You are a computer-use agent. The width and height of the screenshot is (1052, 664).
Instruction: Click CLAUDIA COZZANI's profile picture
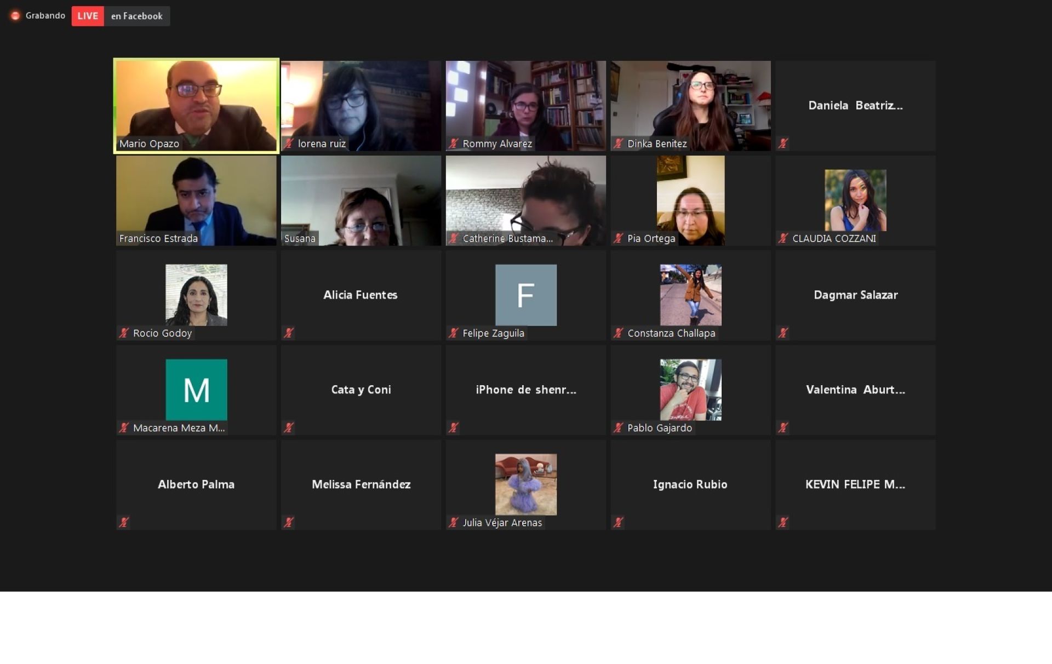855,200
